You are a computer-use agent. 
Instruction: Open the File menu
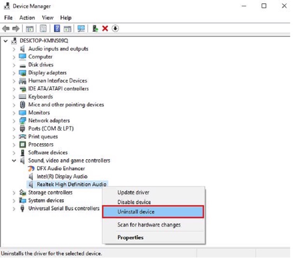pyautogui.click(x=8, y=18)
